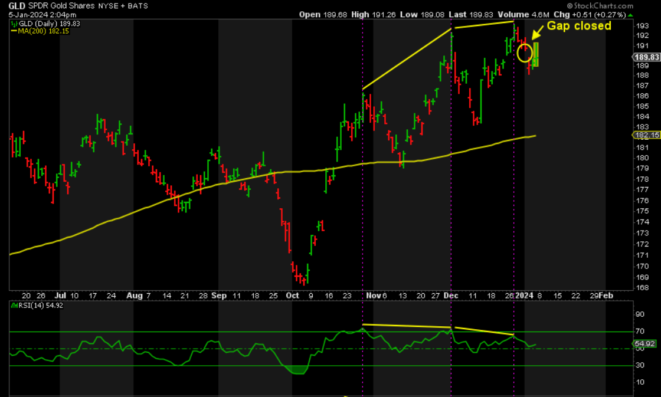Click the Last 189.83 header value

470,15
